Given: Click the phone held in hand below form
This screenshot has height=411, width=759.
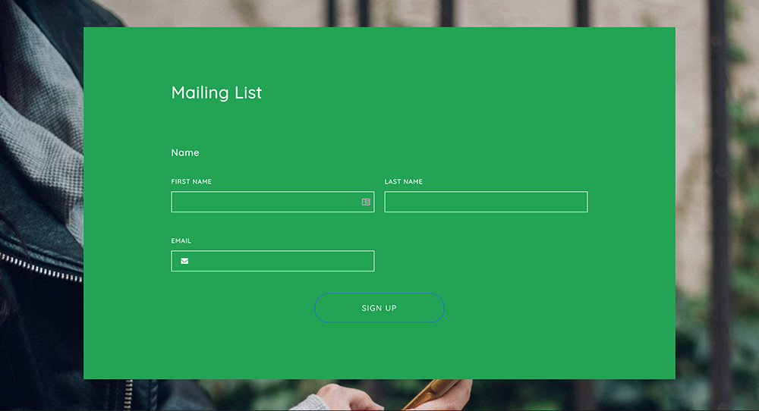Looking at the screenshot, I should [429, 393].
